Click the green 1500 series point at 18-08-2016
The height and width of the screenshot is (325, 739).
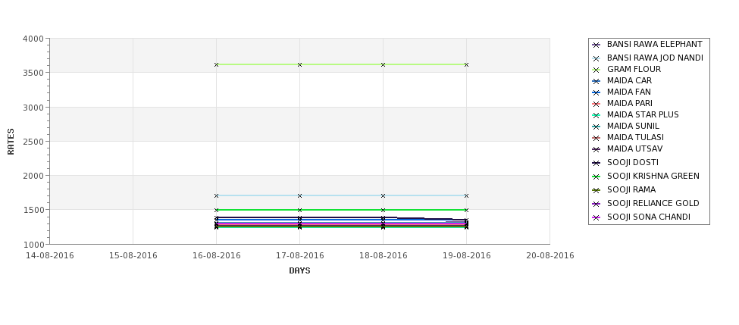[x=384, y=210]
